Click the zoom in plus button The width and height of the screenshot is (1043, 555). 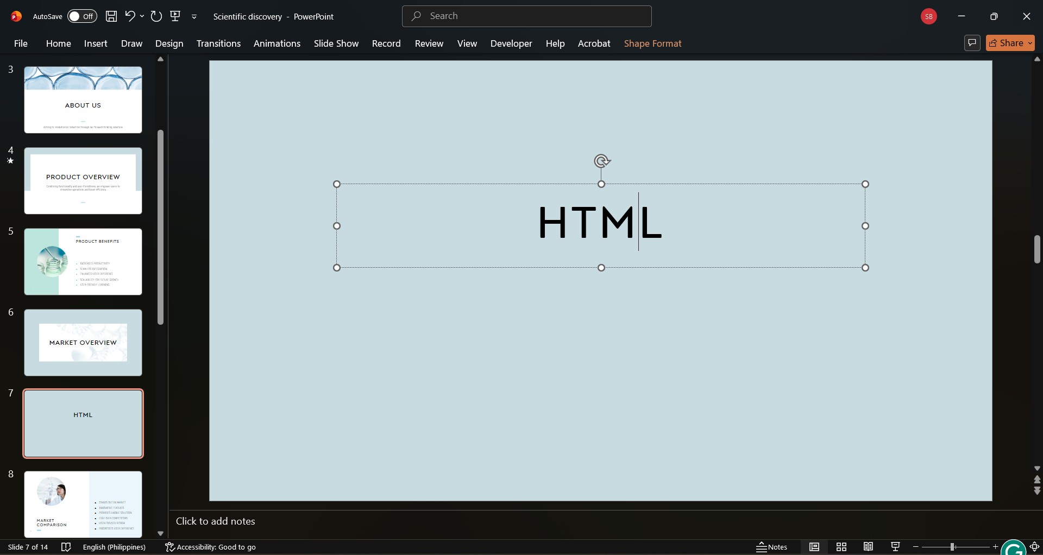coord(995,547)
